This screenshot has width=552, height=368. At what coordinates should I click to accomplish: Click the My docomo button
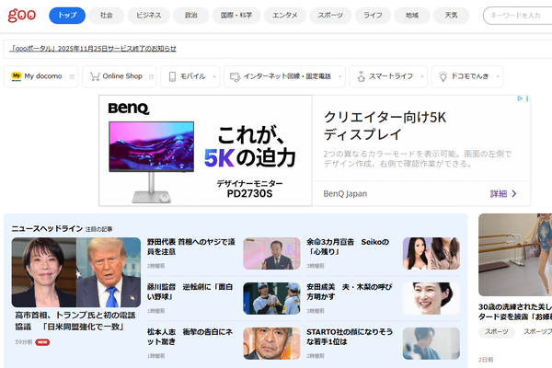(40, 76)
